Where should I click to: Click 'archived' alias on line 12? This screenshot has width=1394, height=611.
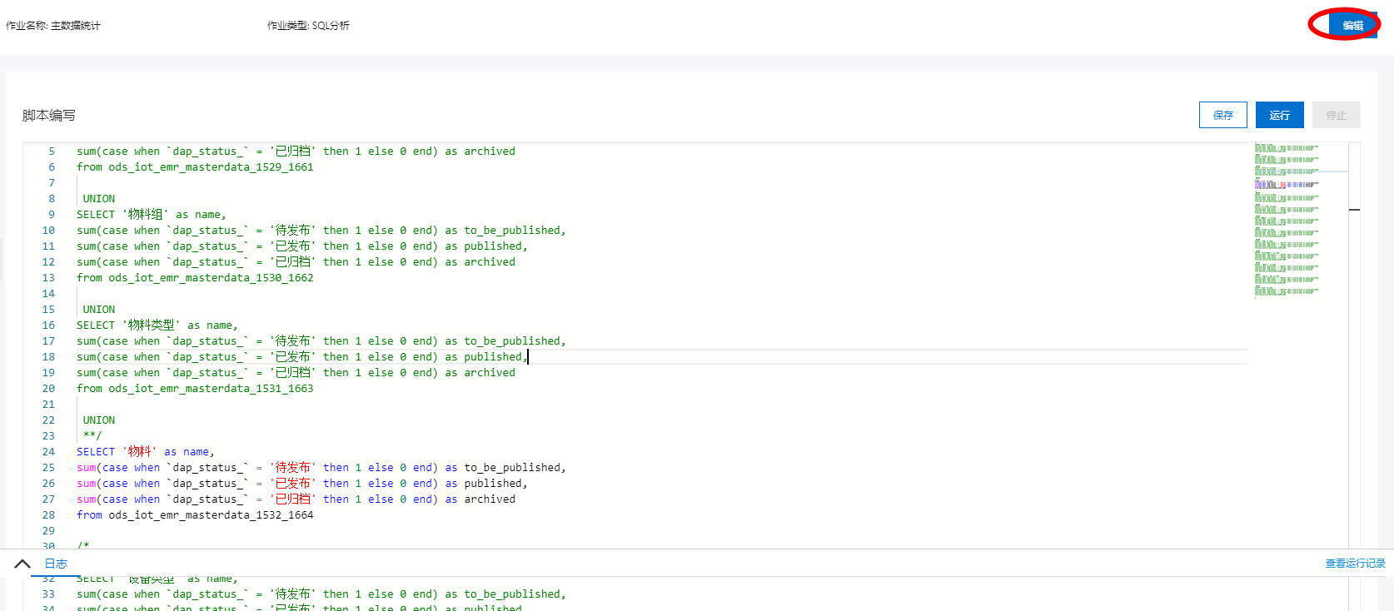tap(490, 262)
